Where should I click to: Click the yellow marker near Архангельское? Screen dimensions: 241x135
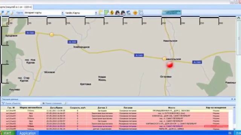click(164, 58)
